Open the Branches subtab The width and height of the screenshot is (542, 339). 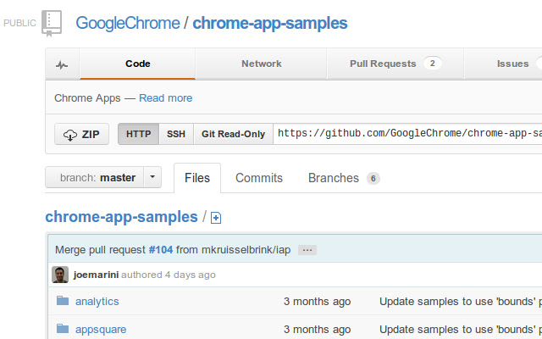coord(344,178)
